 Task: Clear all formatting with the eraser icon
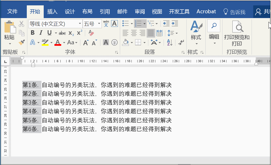tap(91, 33)
